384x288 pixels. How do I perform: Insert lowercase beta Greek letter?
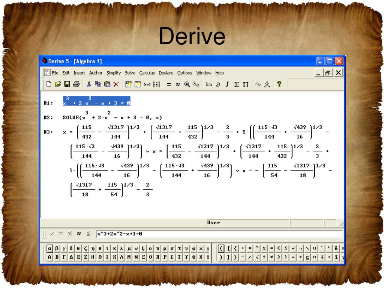pyautogui.click(x=57, y=249)
